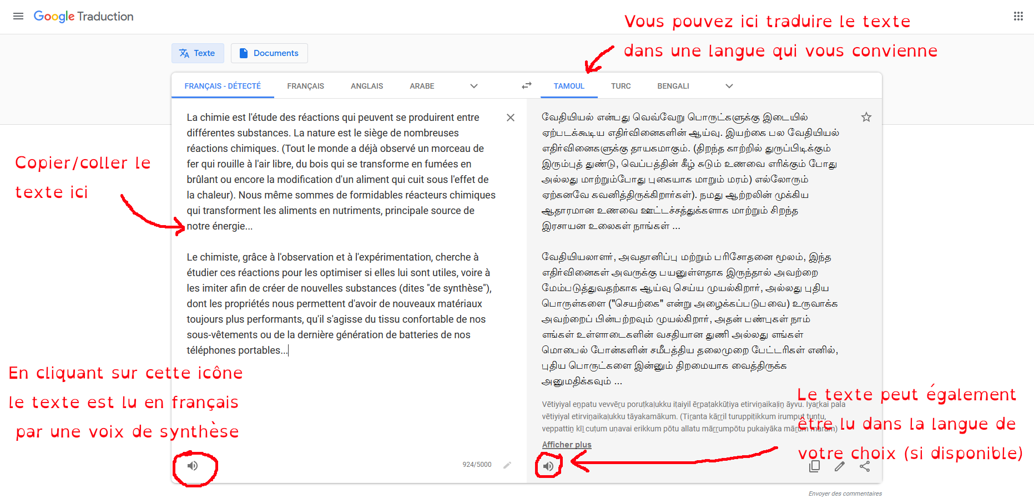This screenshot has height=504, width=1034.
Task: Suggest an edit with the pencil icon
Action: click(x=840, y=466)
